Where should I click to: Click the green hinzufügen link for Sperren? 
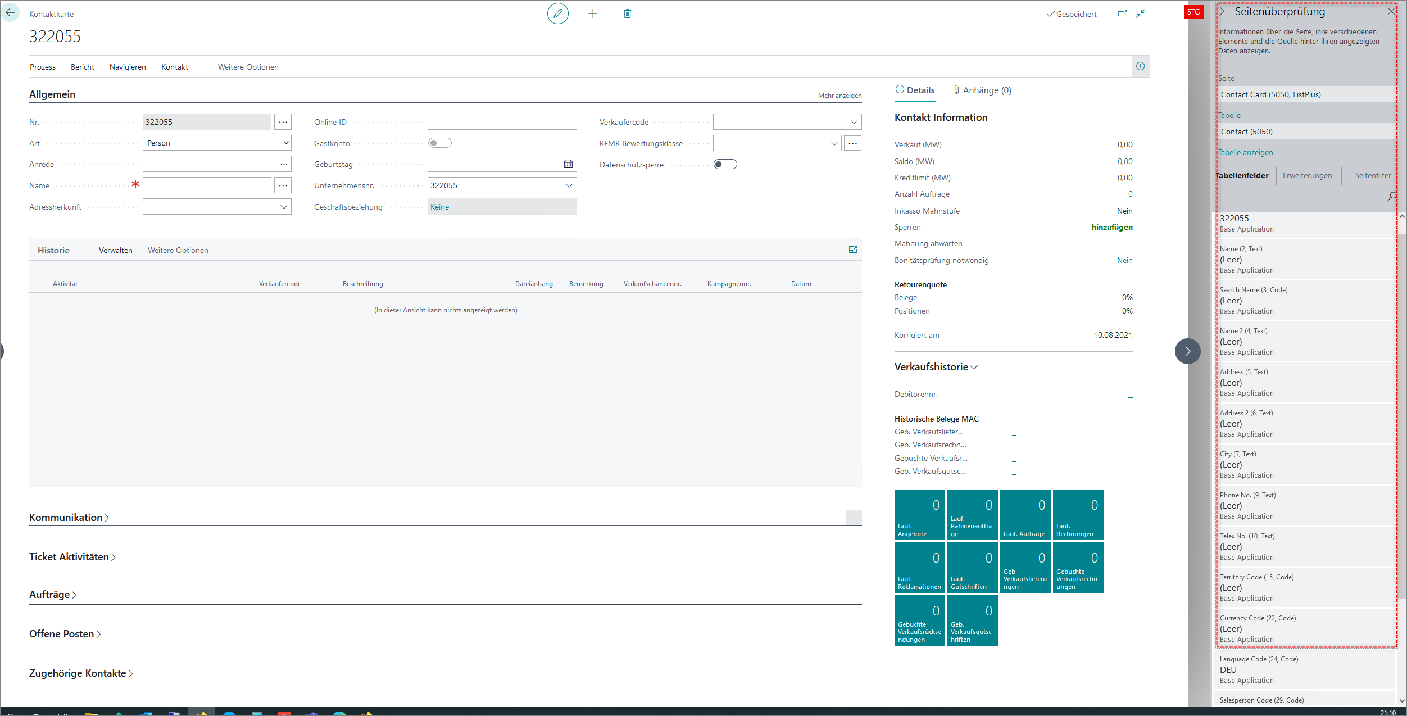pyautogui.click(x=1112, y=227)
